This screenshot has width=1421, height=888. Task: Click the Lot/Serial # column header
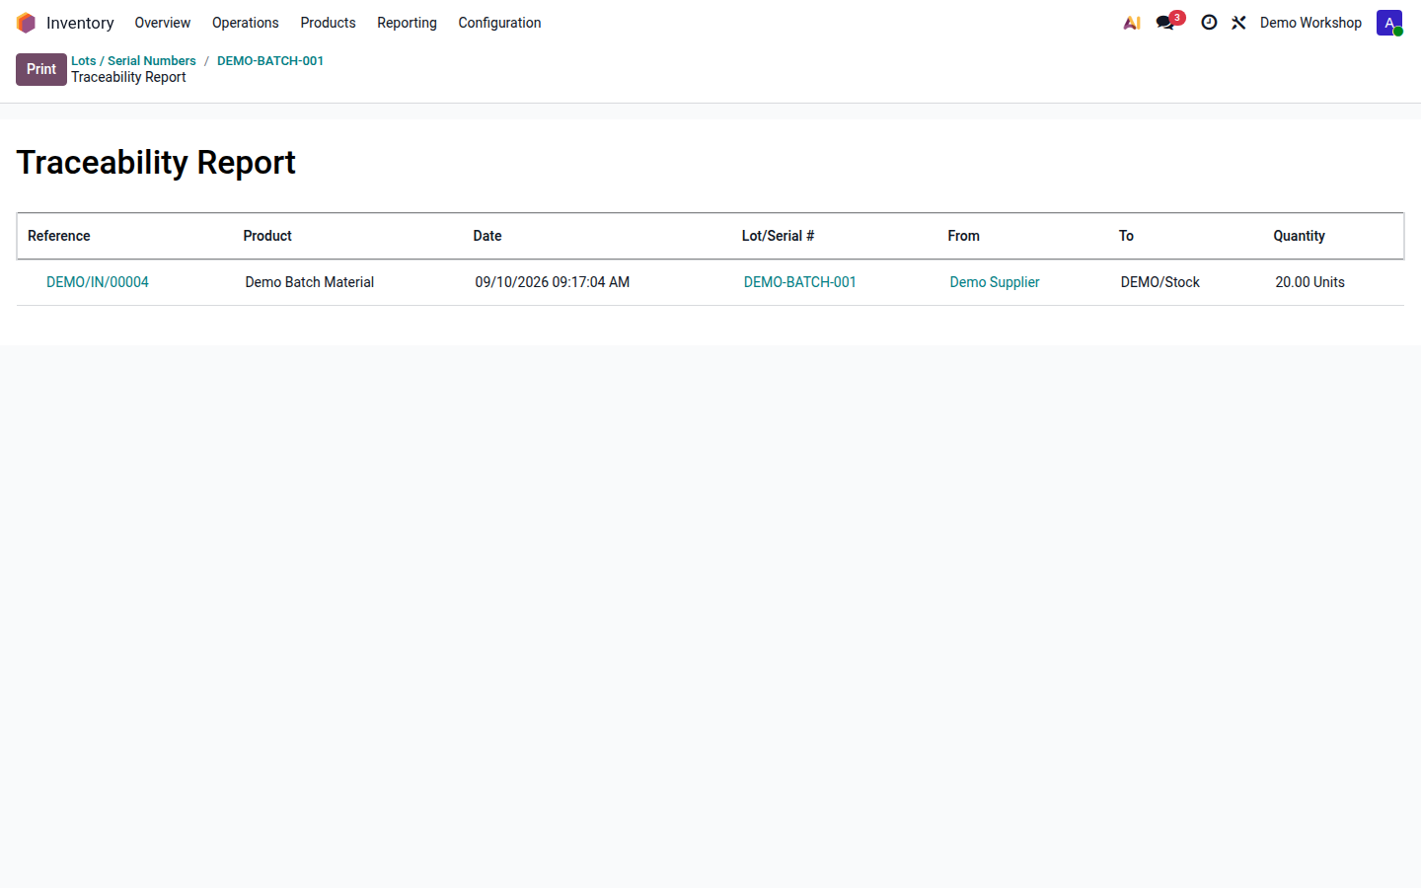click(x=779, y=236)
